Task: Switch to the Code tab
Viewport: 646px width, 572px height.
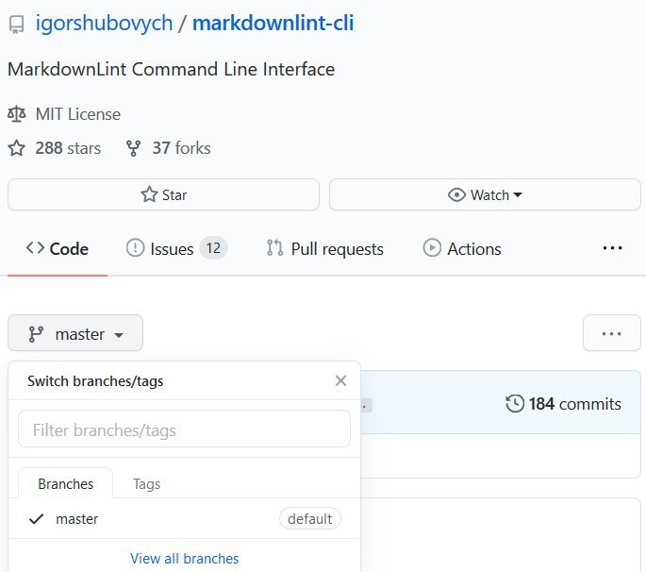Action: point(58,248)
